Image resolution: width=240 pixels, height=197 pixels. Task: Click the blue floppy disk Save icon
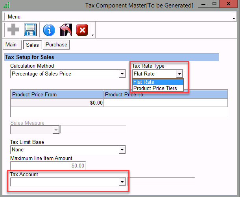(x=30, y=30)
